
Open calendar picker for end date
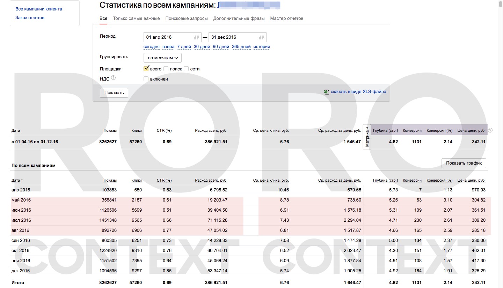point(262,37)
